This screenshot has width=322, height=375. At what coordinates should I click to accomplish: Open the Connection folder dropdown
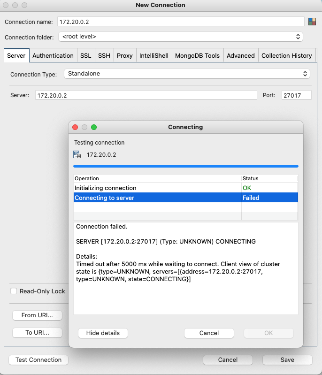click(181, 36)
